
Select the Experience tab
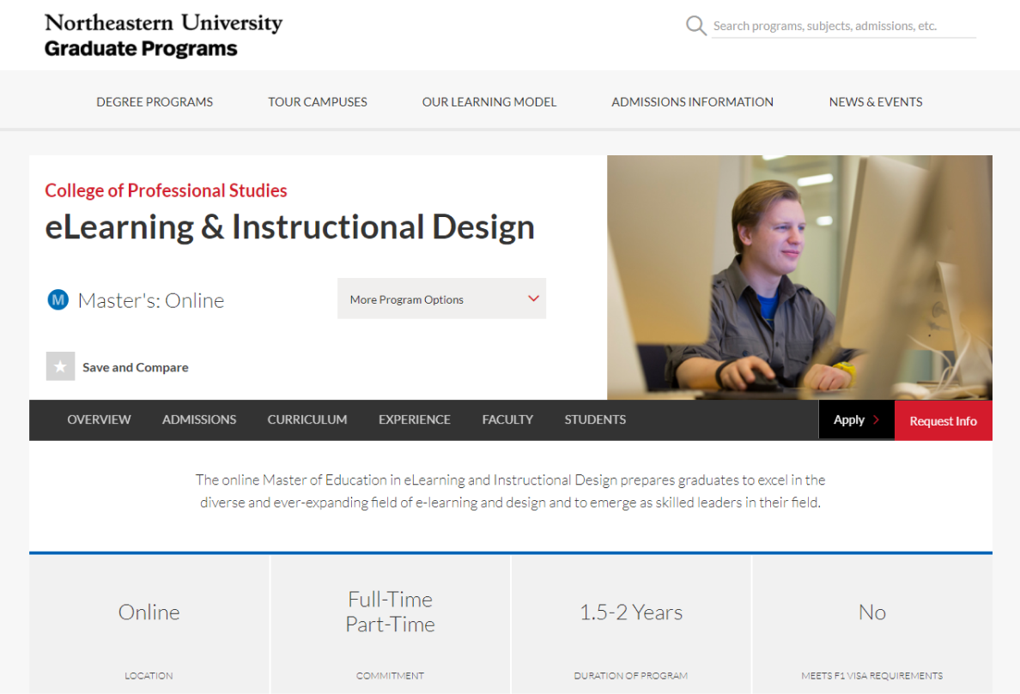pyautogui.click(x=415, y=419)
